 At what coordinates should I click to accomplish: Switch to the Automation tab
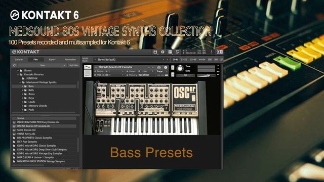[x=70, y=60]
